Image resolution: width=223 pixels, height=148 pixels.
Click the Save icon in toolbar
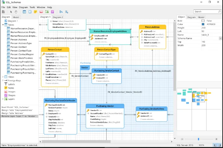tap(3, 12)
